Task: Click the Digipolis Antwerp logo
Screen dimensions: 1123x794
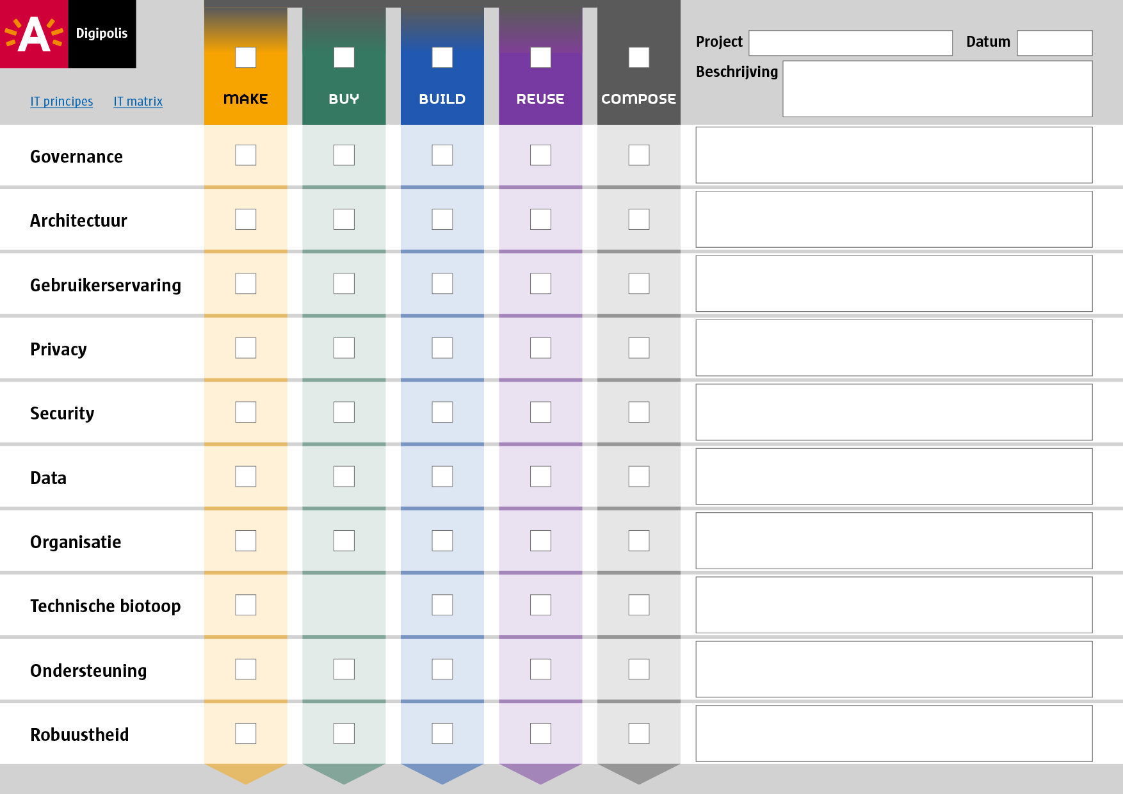Action: (x=68, y=34)
